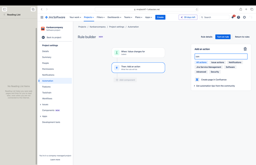Select the All actions filter
This screenshot has height=165, width=256.
tap(201, 62)
